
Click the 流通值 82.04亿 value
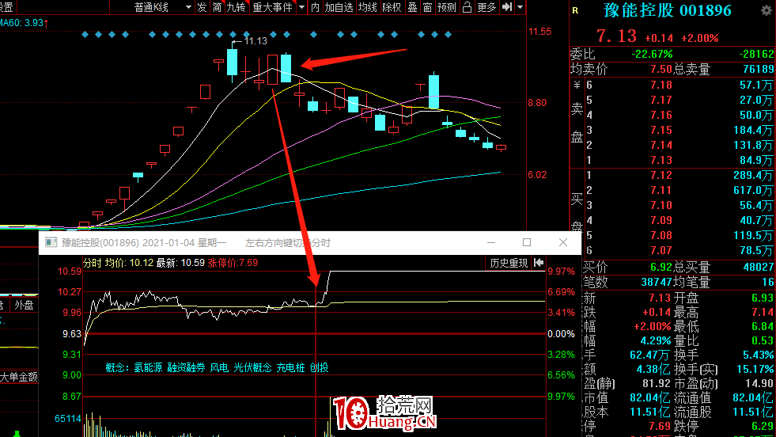coord(753,398)
